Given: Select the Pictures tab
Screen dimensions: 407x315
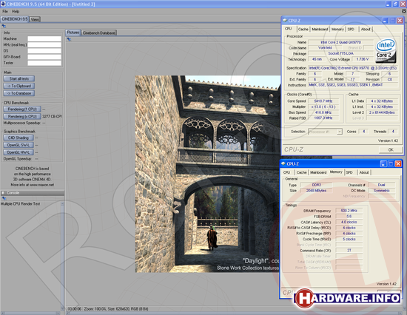Looking at the screenshot, I should [x=73, y=33].
